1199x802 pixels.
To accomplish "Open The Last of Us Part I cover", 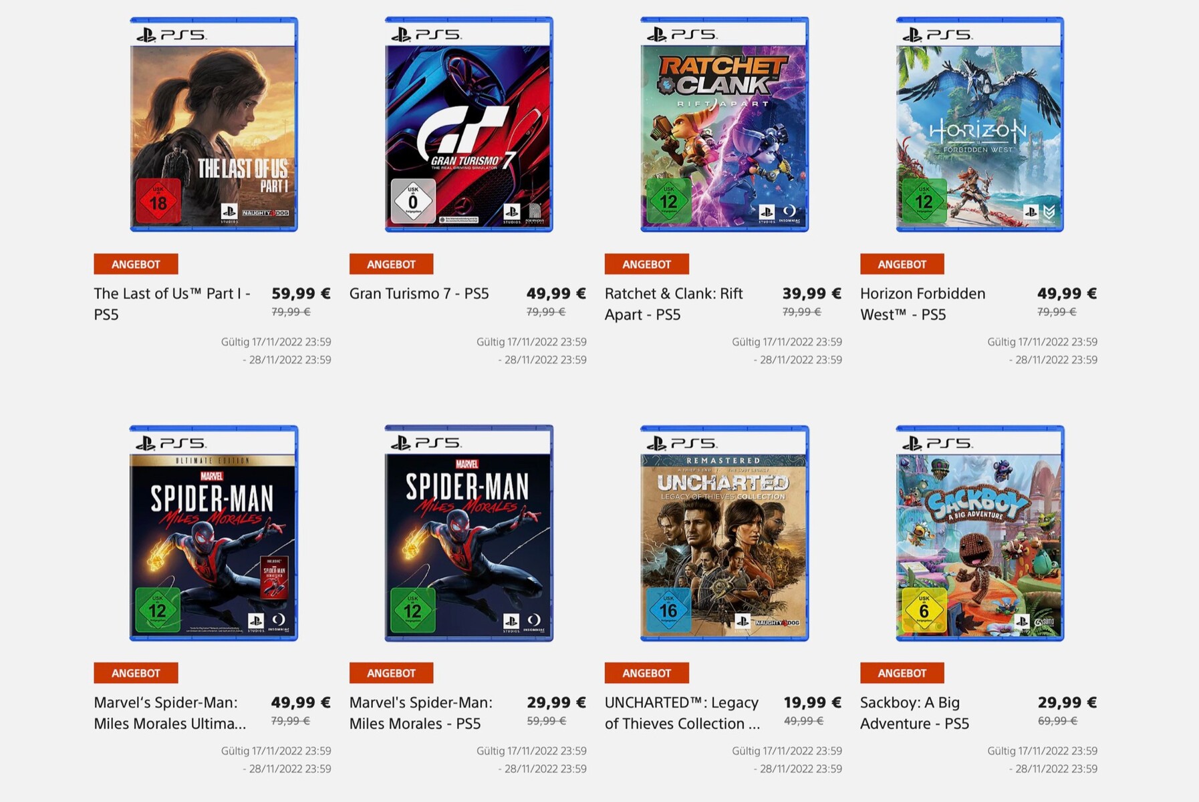I will pos(213,125).
